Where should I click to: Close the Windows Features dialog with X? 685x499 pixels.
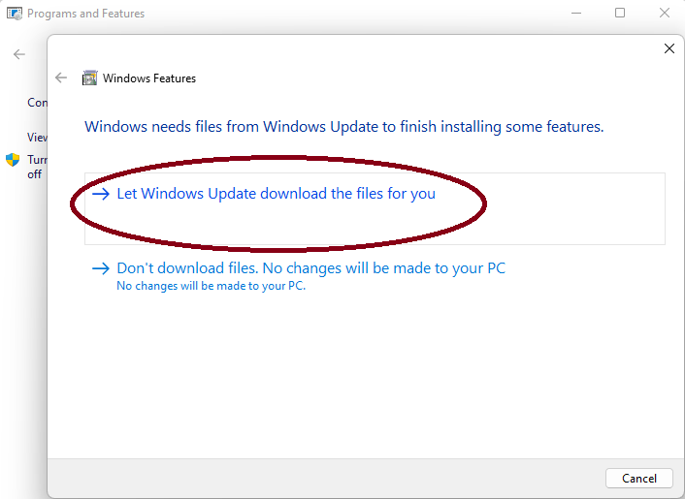click(x=669, y=48)
